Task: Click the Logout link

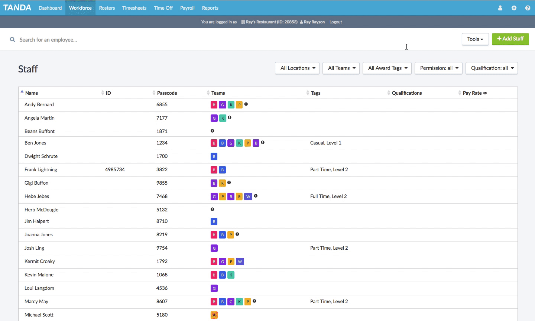Action: [335, 22]
